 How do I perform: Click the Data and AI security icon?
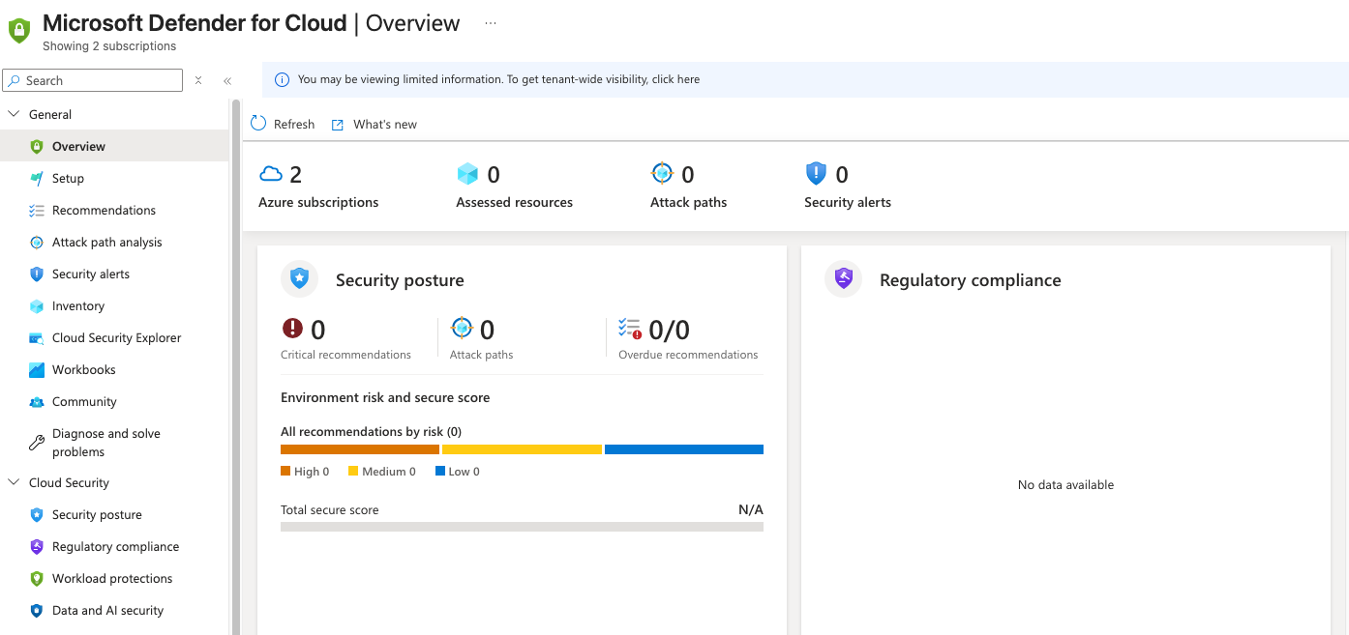pos(37,611)
